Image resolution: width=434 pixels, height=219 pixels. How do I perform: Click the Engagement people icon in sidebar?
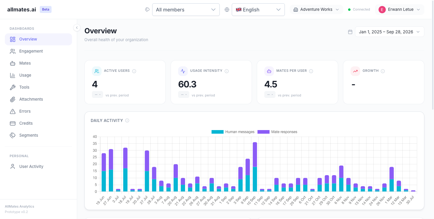(x=13, y=51)
